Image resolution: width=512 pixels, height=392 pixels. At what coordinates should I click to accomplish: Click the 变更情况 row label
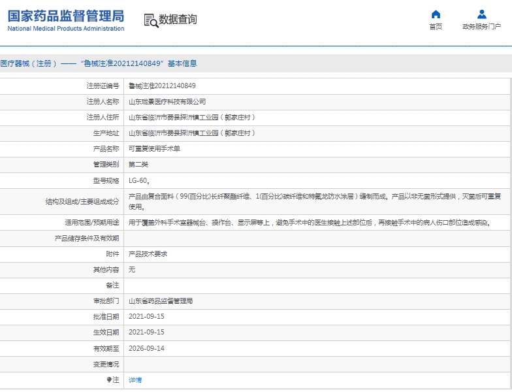point(106,364)
